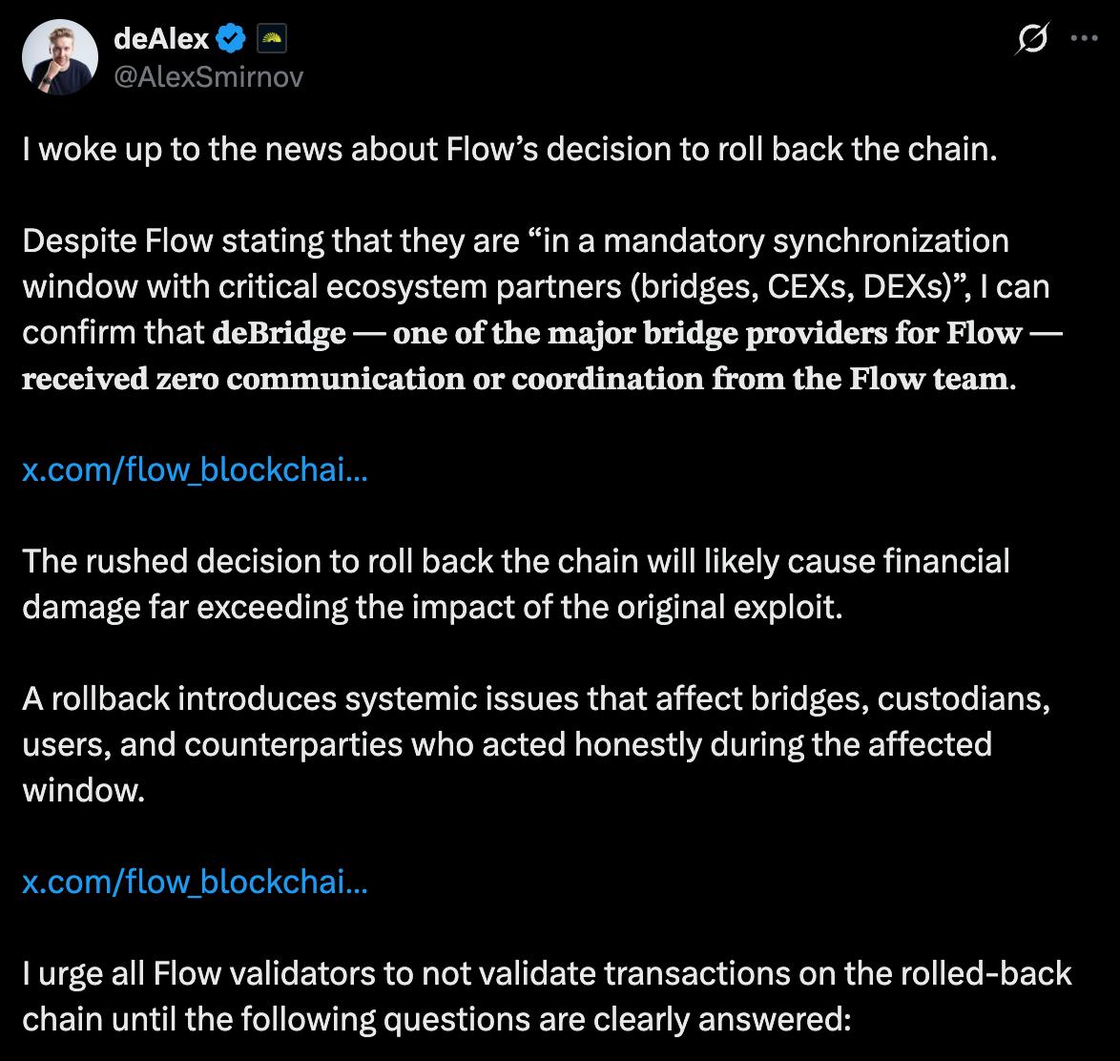Click the paragraph starting "A rollback introduces systemic issues"
This screenshot has width=1120, height=1061.
click(x=534, y=699)
